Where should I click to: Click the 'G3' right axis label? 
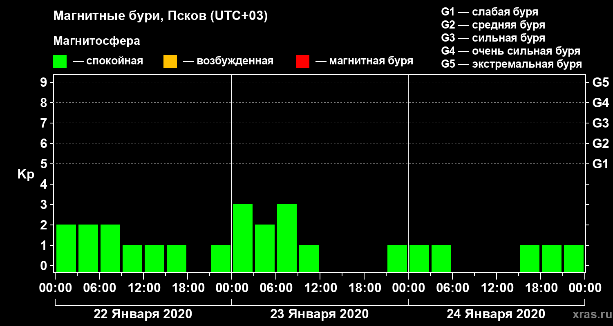[600, 123]
